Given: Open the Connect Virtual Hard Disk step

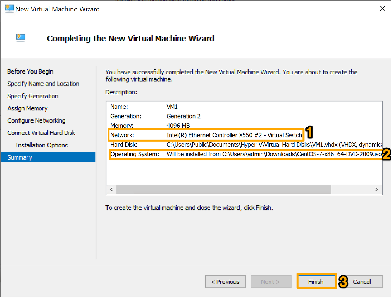Looking at the screenshot, I should tap(41, 133).
